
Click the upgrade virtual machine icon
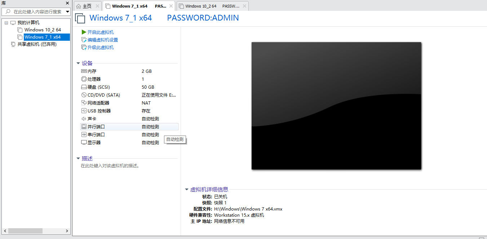click(x=84, y=47)
